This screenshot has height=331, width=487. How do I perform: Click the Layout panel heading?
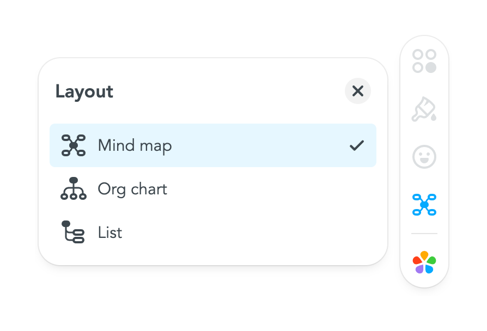(x=84, y=91)
